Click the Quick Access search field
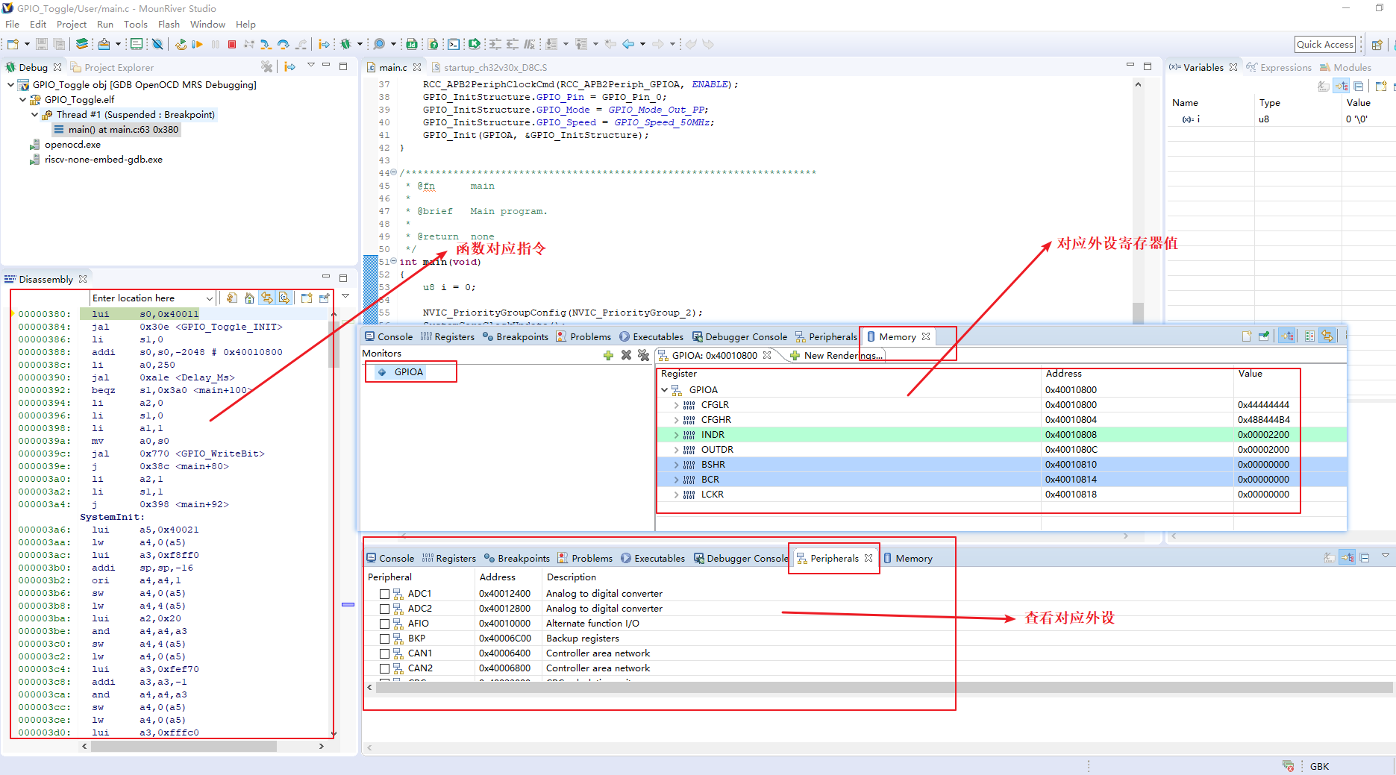This screenshot has height=775, width=1396. pos(1324,44)
